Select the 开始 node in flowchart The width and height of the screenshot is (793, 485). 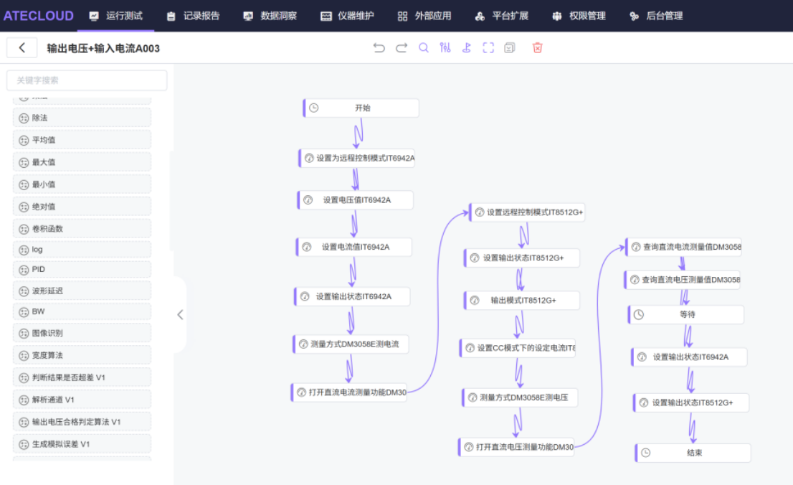click(x=361, y=108)
